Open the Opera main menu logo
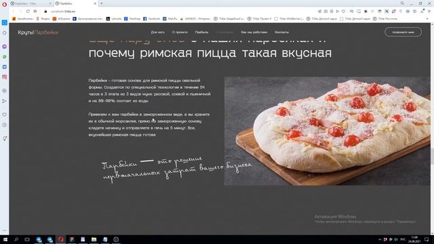This screenshot has height=244, width=434. 4,4
